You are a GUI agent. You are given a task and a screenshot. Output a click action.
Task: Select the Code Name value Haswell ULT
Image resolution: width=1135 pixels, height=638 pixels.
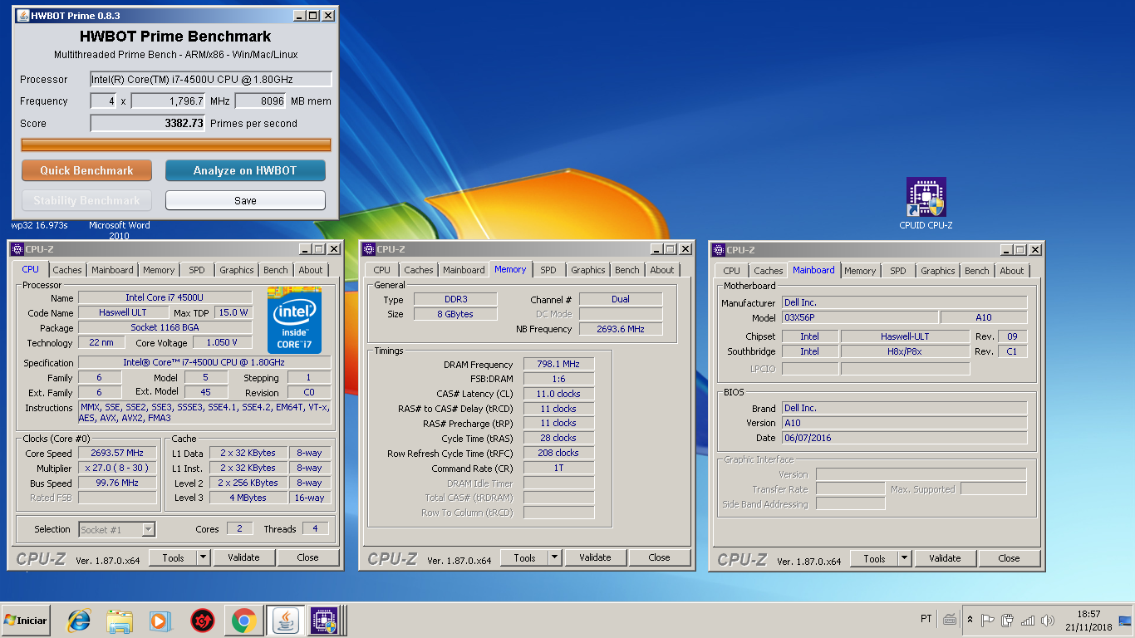123,312
